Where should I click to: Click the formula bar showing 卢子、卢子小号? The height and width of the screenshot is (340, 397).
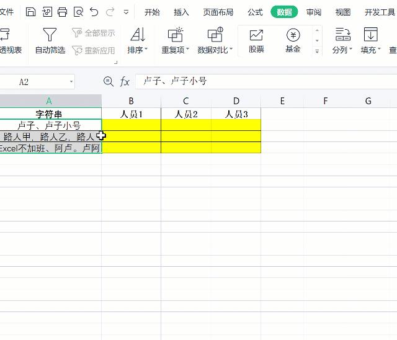tap(266, 81)
